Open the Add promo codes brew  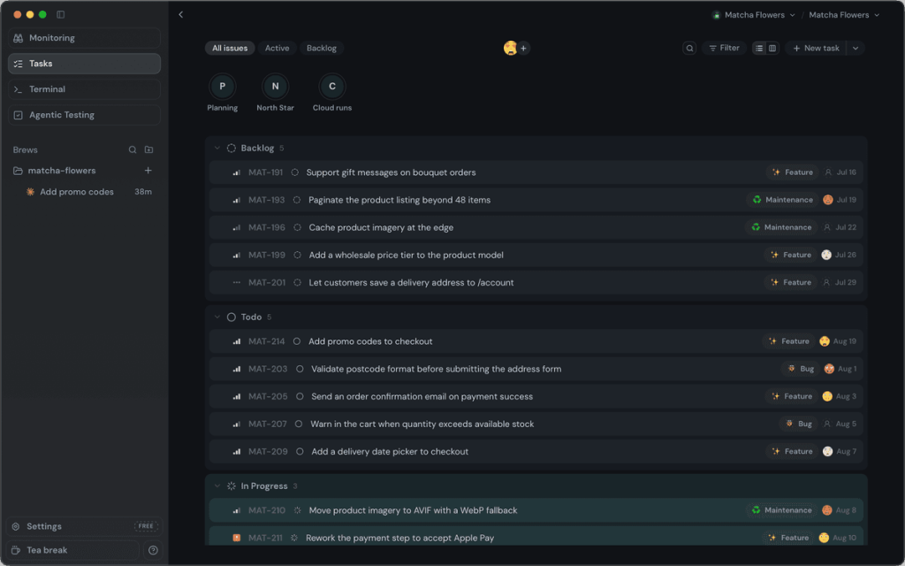pos(84,192)
